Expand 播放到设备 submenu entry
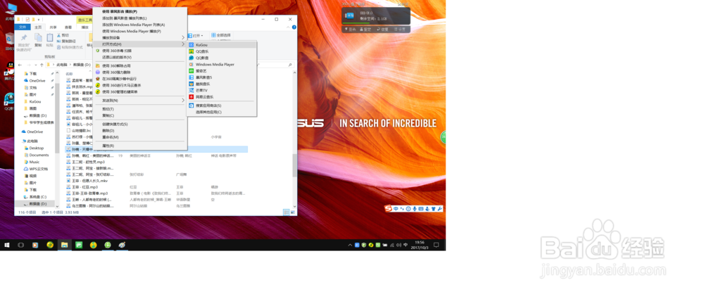The image size is (704, 294). 139,38
